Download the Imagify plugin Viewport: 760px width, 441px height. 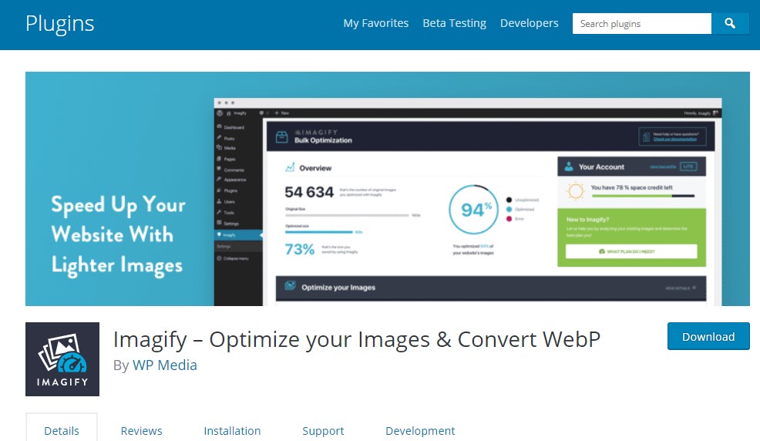pos(708,336)
